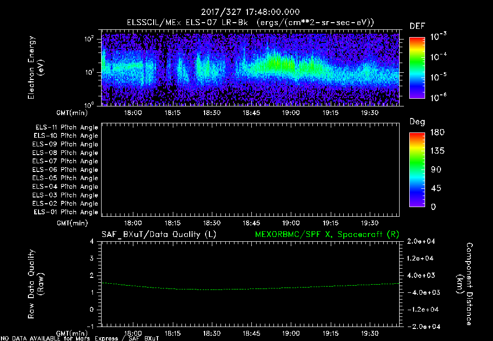Click the 10^0 energy tick label
The image size is (493, 341).
[89, 105]
